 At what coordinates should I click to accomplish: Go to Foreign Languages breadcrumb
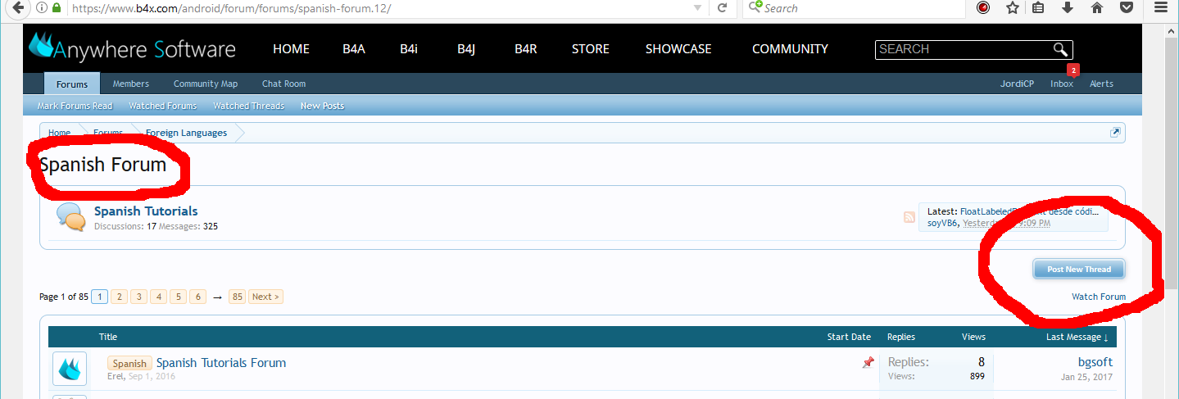tap(187, 133)
